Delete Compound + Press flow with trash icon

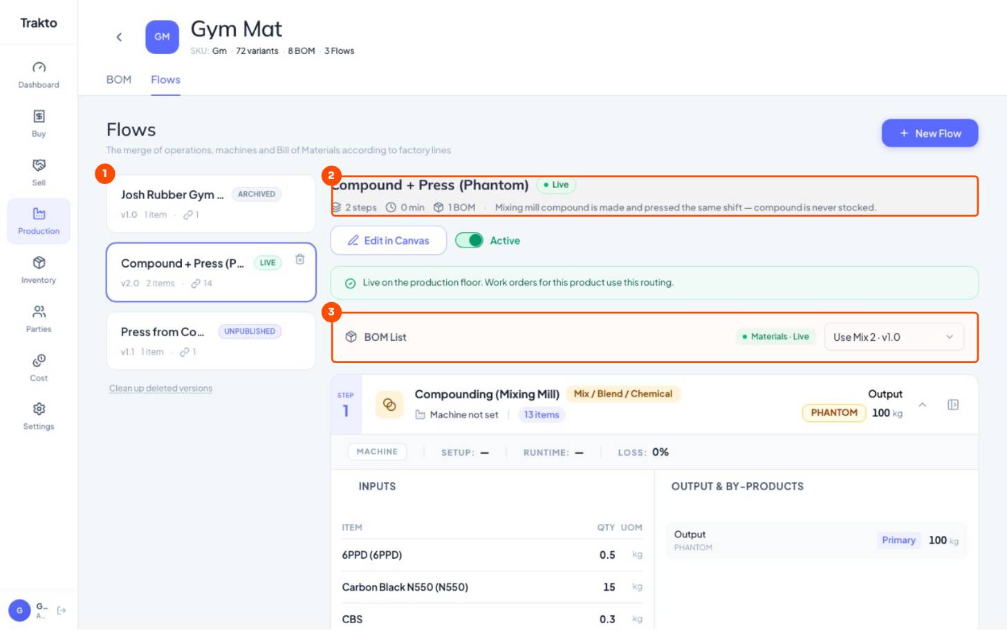tap(300, 259)
